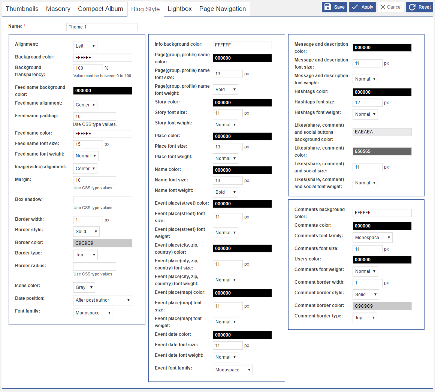Select the Masonry tab

(x=58, y=9)
